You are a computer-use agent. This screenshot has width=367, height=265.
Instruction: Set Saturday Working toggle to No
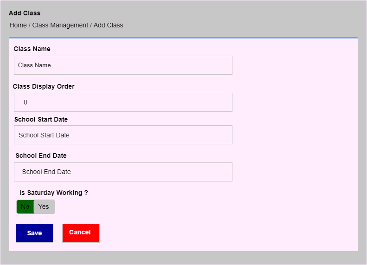point(25,207)
